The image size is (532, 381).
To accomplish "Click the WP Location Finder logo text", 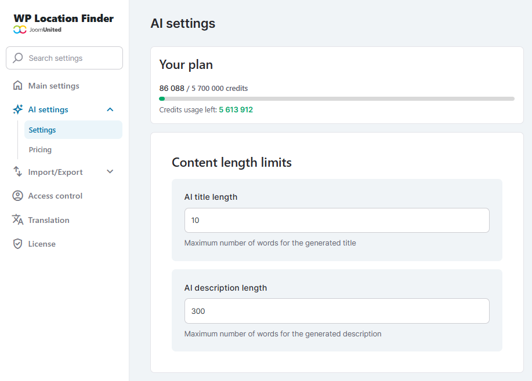I will point(63,18).
